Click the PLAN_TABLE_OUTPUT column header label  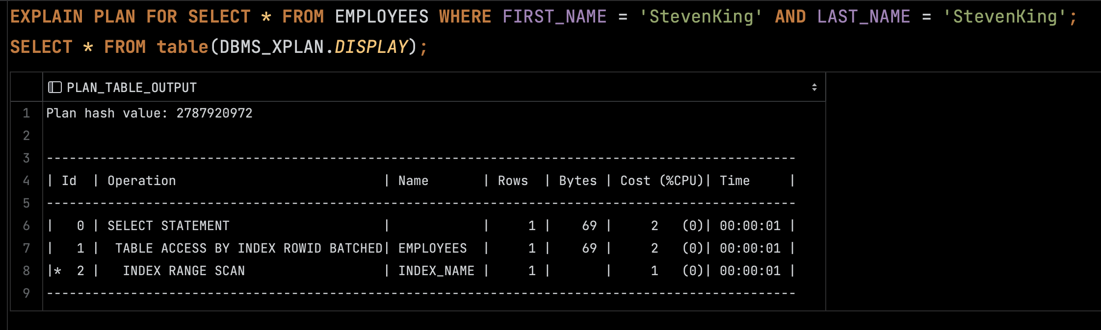(x=131, y=88)
